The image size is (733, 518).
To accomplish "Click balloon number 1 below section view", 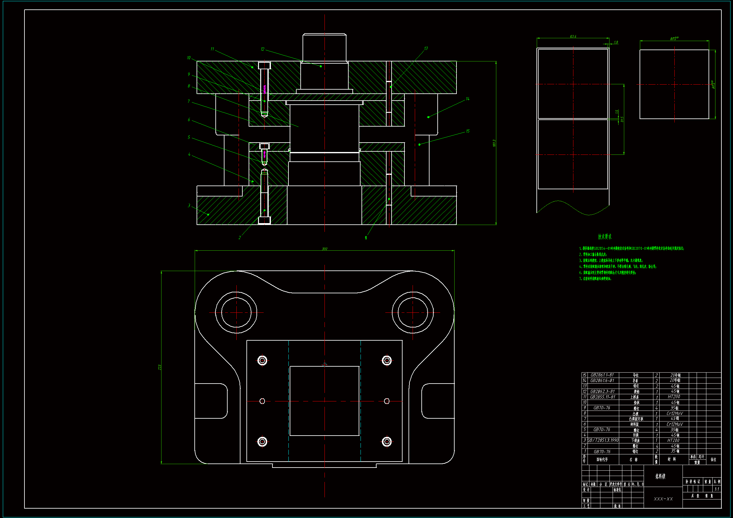I will pos(366,238).
